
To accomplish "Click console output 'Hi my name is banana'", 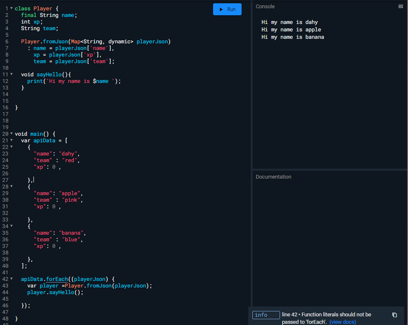I will pos(292,37).
